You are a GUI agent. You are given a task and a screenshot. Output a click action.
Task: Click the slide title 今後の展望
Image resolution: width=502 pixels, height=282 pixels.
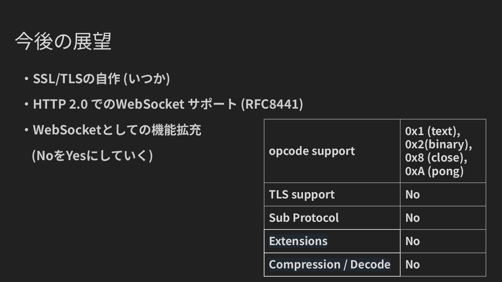[x=63, y=42]
